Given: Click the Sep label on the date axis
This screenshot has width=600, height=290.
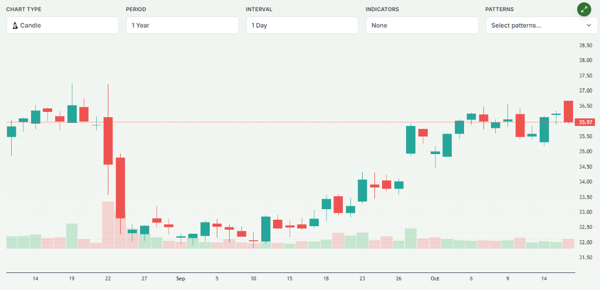Looking at the screenshot, I should click(x=180, y=279).
